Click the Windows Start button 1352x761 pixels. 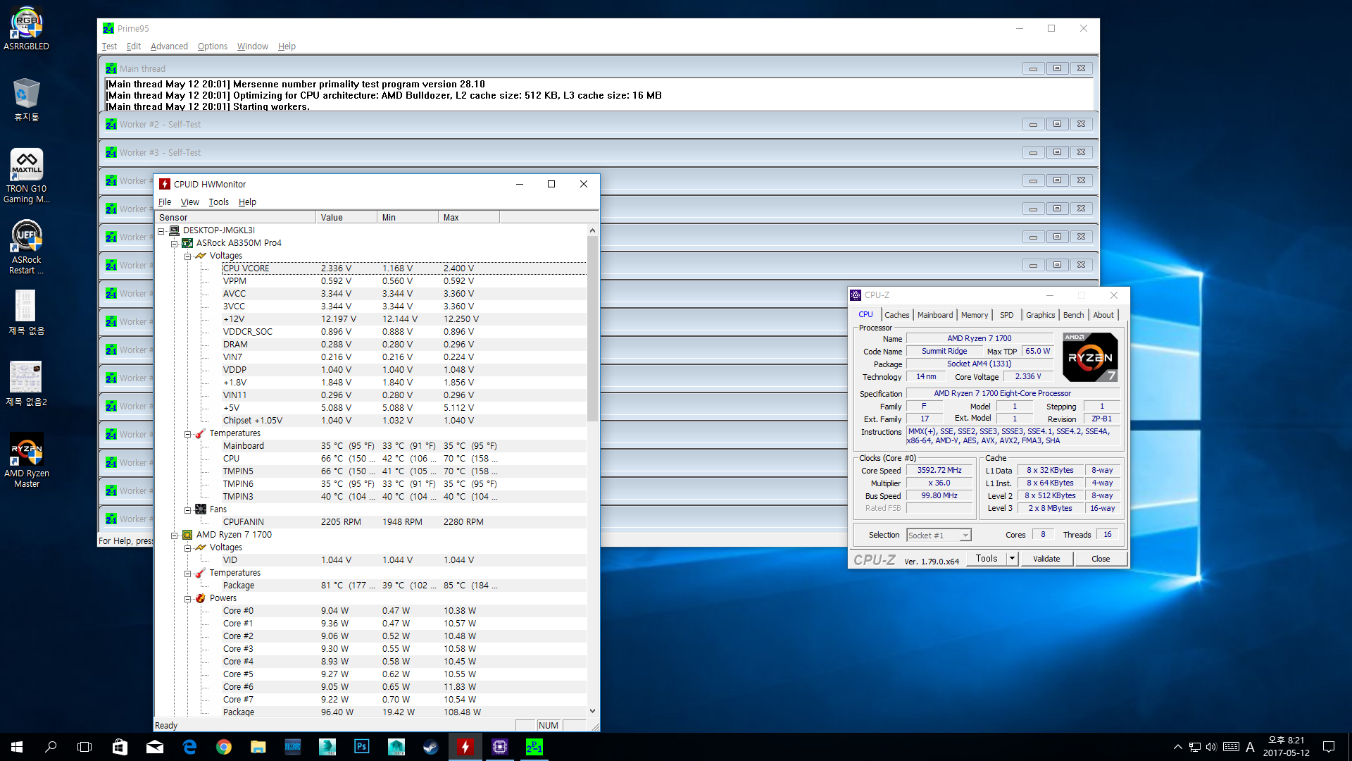[x=17, y=747]
